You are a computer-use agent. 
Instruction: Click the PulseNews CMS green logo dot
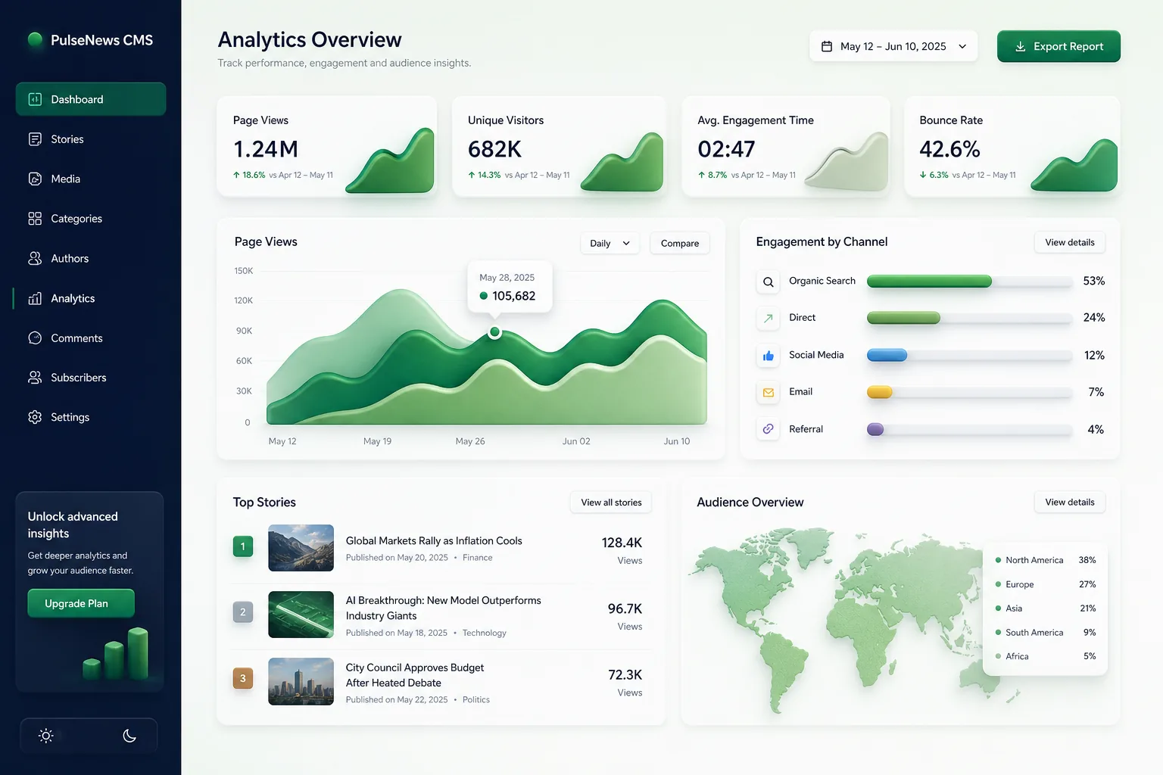tap(35, 39)
